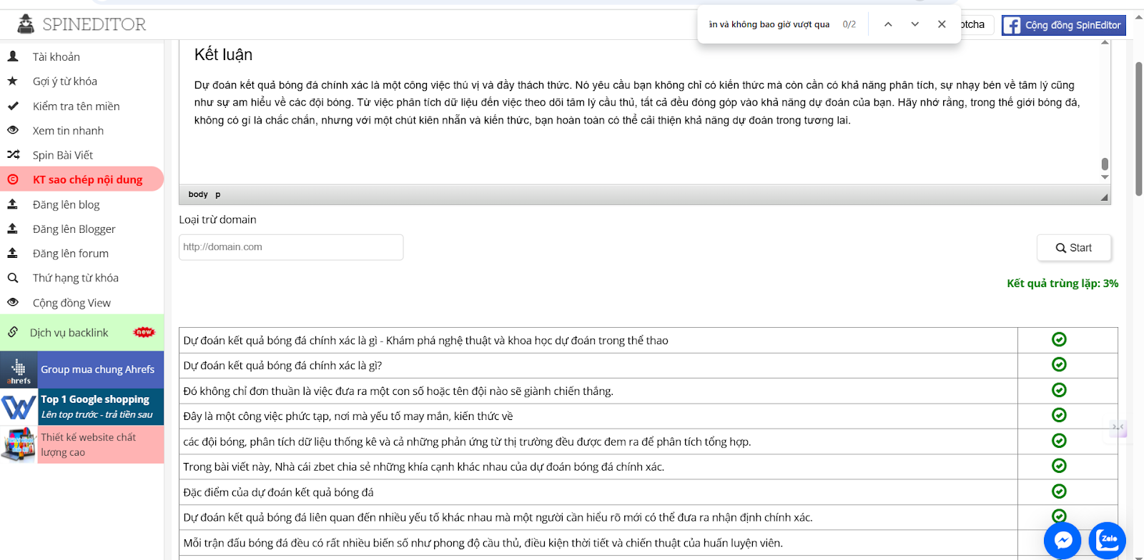Open Cộng đồng View link
Screen dimensions: 1144x560
point(71,303)
